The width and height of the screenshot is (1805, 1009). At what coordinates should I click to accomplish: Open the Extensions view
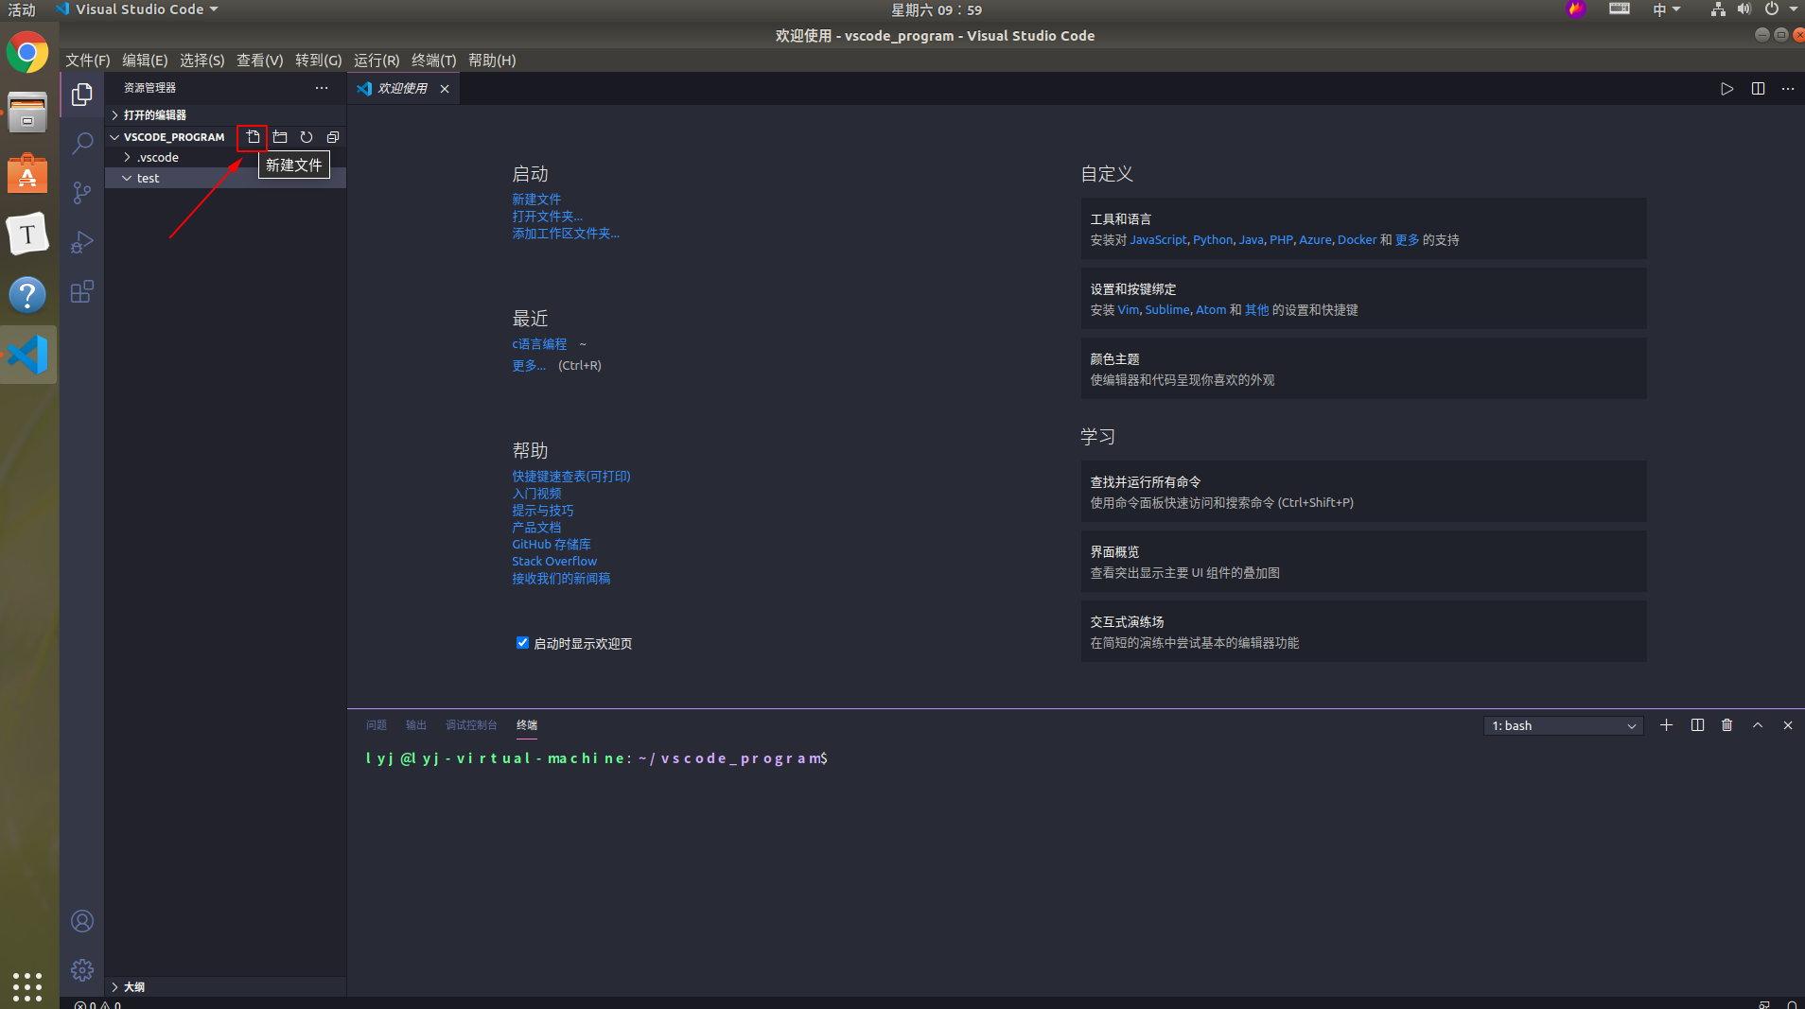click(x=82, y=291)
